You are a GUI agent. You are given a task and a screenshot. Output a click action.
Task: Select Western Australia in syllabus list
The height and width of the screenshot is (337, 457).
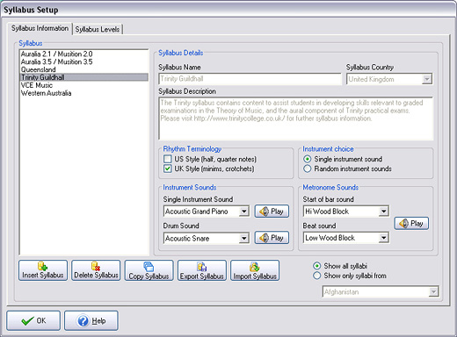pyautogui.click(x=84, y=93)
